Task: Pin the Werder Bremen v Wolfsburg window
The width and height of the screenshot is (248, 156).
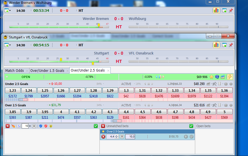Action: (231, 11)
